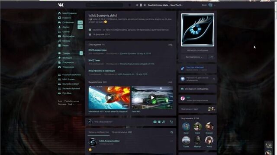The width and height of the screenshot is (277, 155).
Task: Open Товары bag icon in sidebar
Action: click(60, 53)
